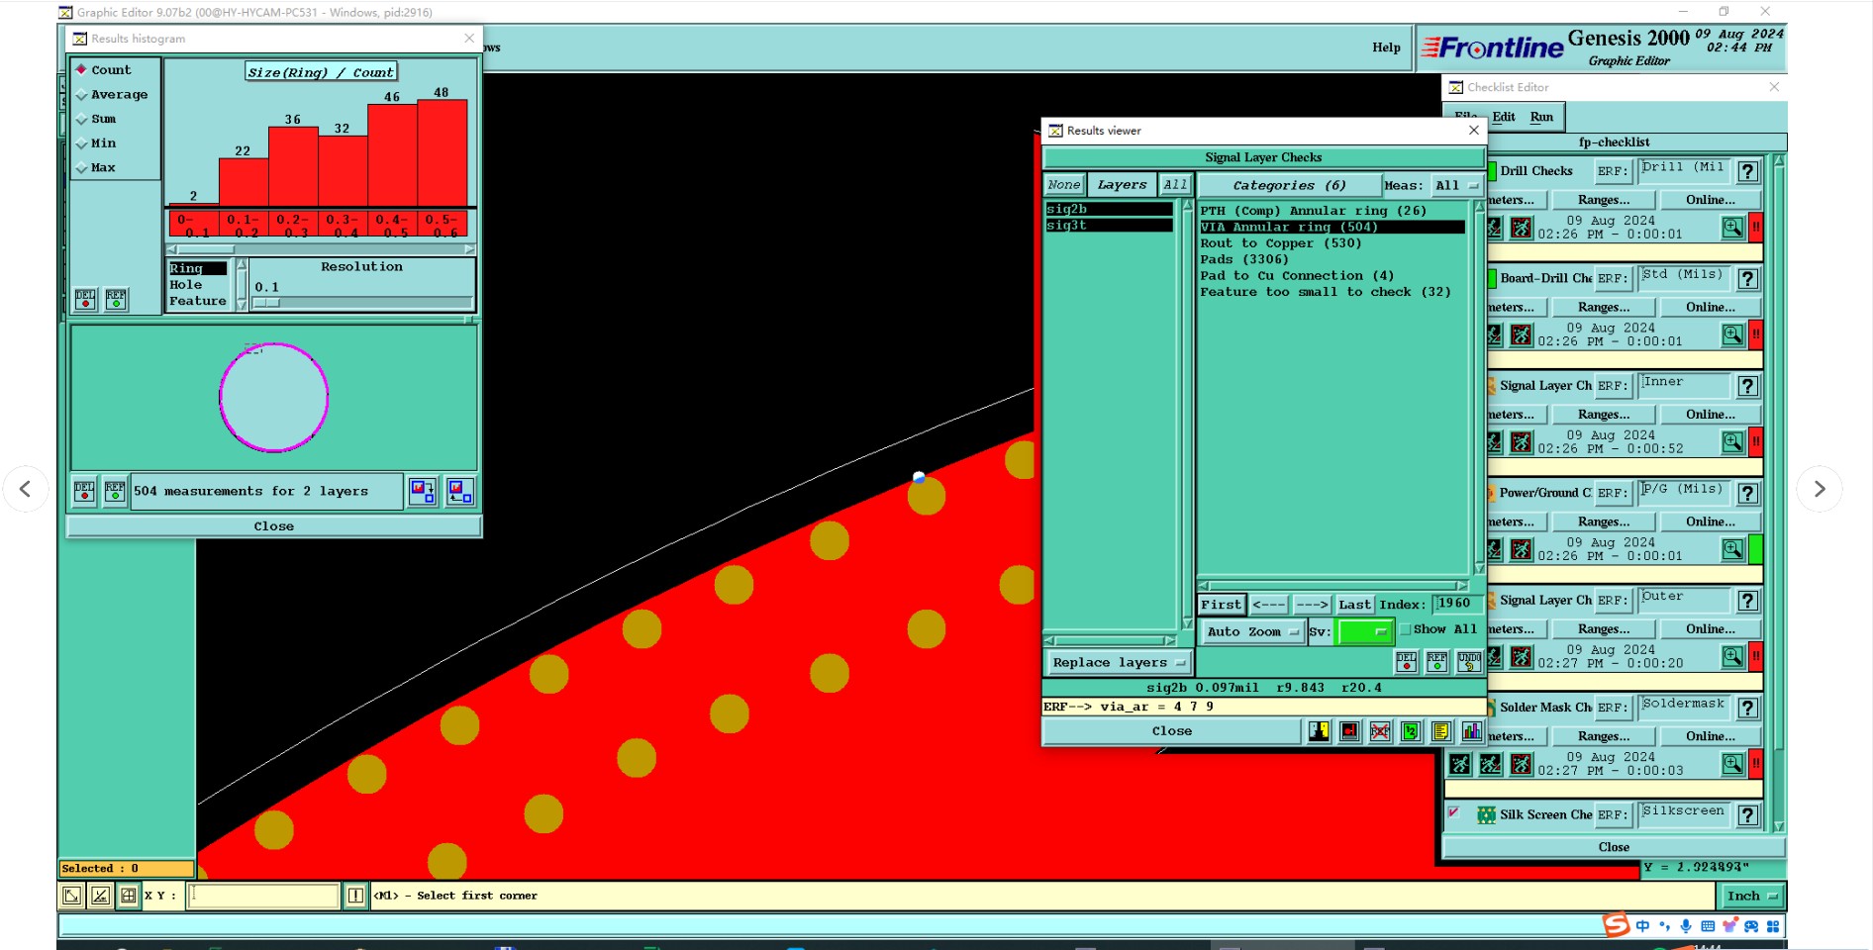Screen dimensions: 1873x950
Task: Open the Replace layers dropdown
Action: pos(1118,663)
